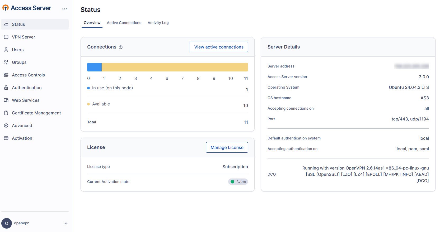
Task: Expand the openvpn user menu chevron
Action: (x=66, y=223)
